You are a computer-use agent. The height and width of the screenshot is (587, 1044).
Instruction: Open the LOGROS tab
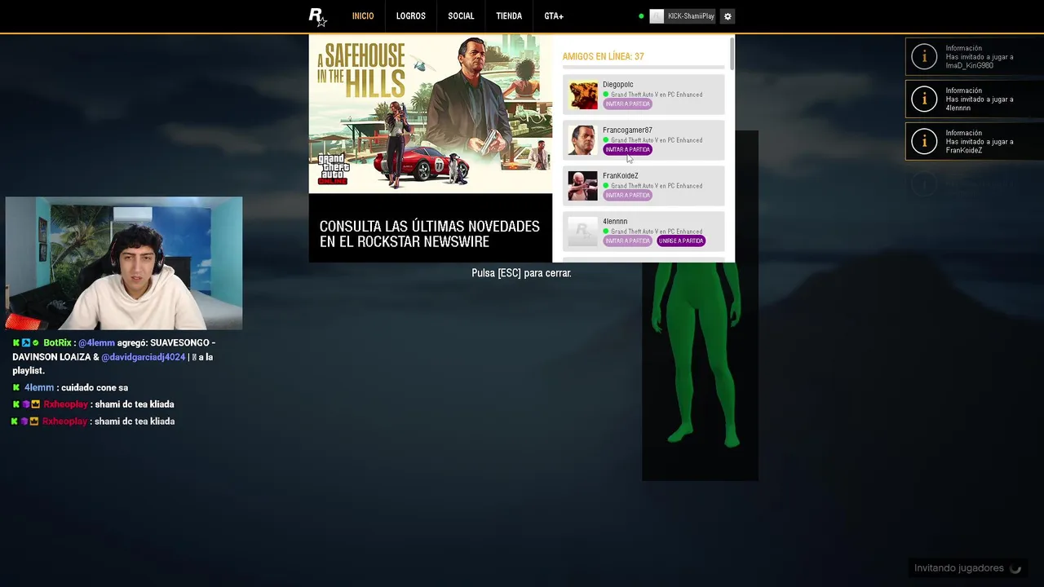(x=411, y=16)
